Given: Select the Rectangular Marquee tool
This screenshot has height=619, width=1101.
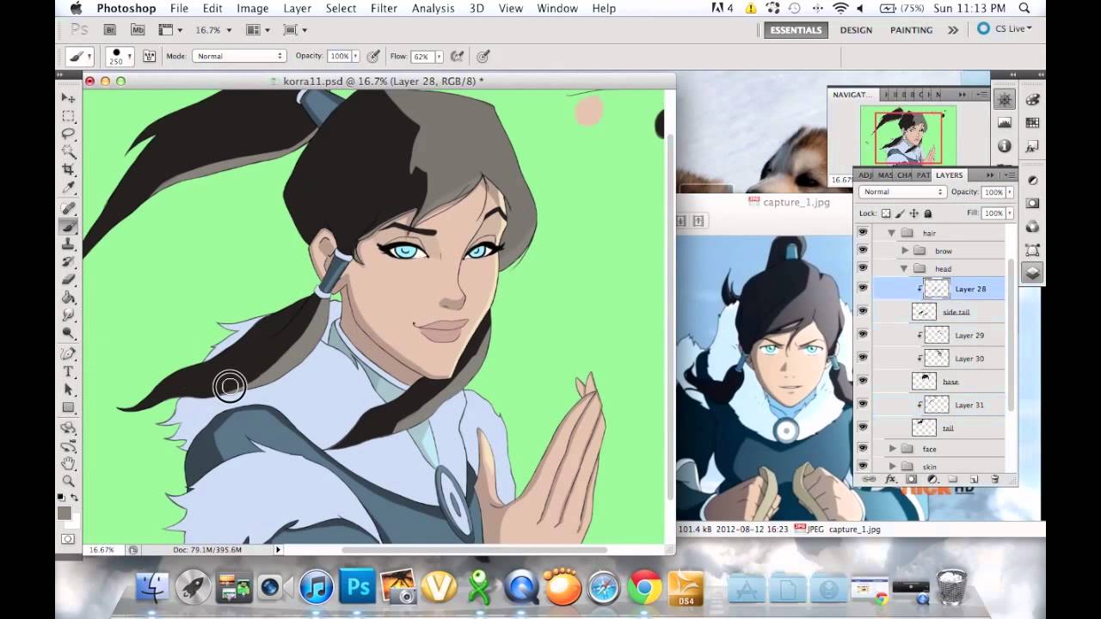Looking at the screenshot, I should pyautogui.click(x=68, y=116).
